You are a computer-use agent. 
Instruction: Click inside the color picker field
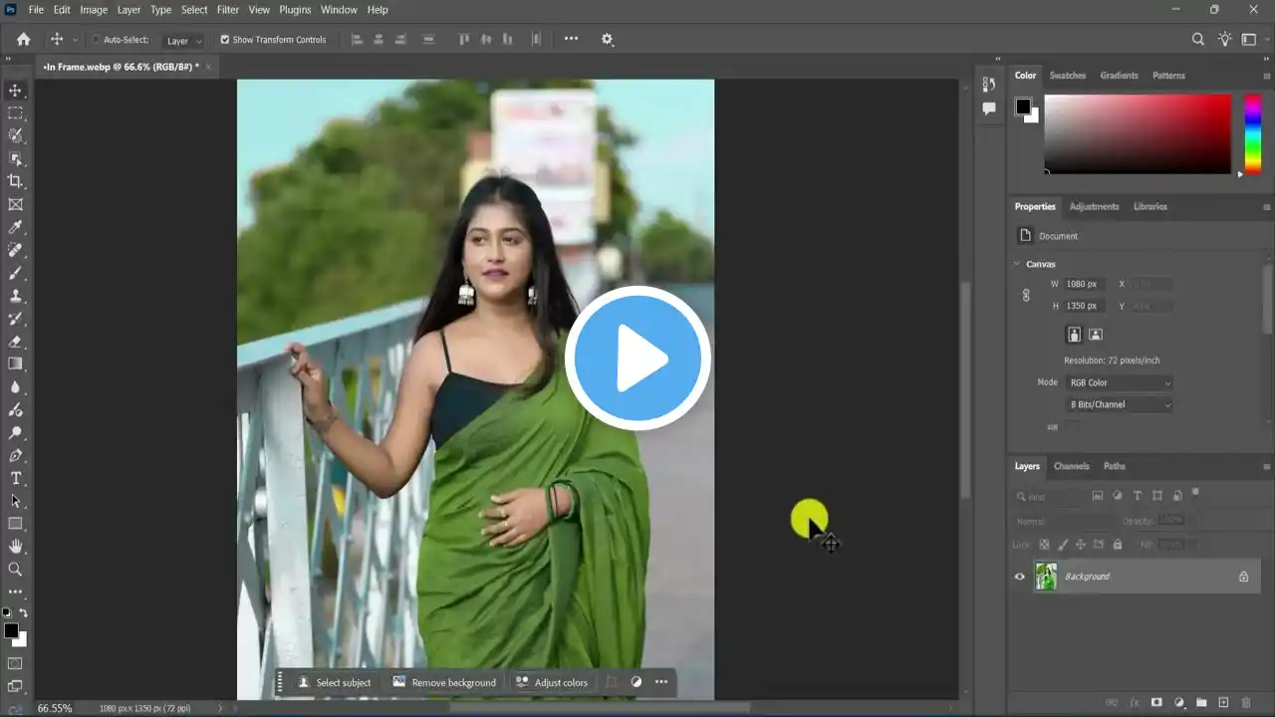click(x=1138, y=134)
